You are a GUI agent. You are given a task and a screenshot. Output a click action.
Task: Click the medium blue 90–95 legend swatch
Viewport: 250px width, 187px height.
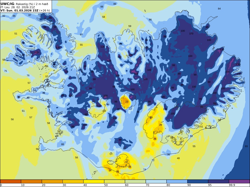[x=198, y=182]
